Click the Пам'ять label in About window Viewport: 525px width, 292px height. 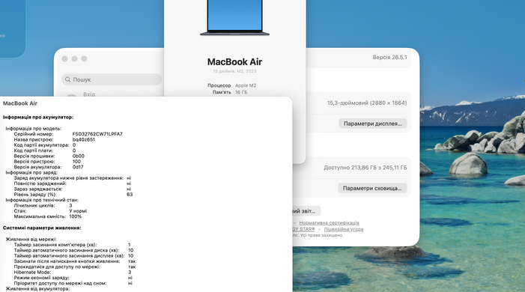pos(222,92)
